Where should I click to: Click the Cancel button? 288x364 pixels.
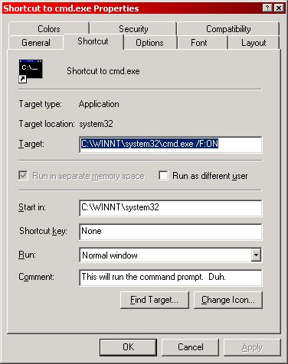[191, 347]
